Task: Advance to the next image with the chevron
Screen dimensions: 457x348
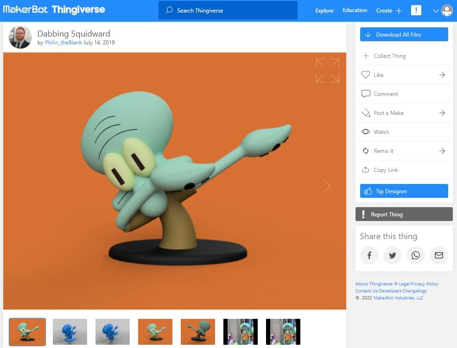Action: pyautogui.click(x=327, y=186)
